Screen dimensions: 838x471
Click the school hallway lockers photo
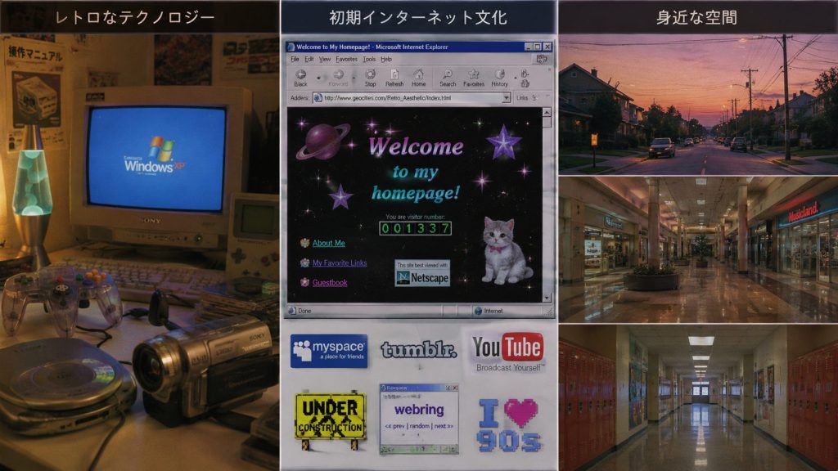tap(698, 398)
